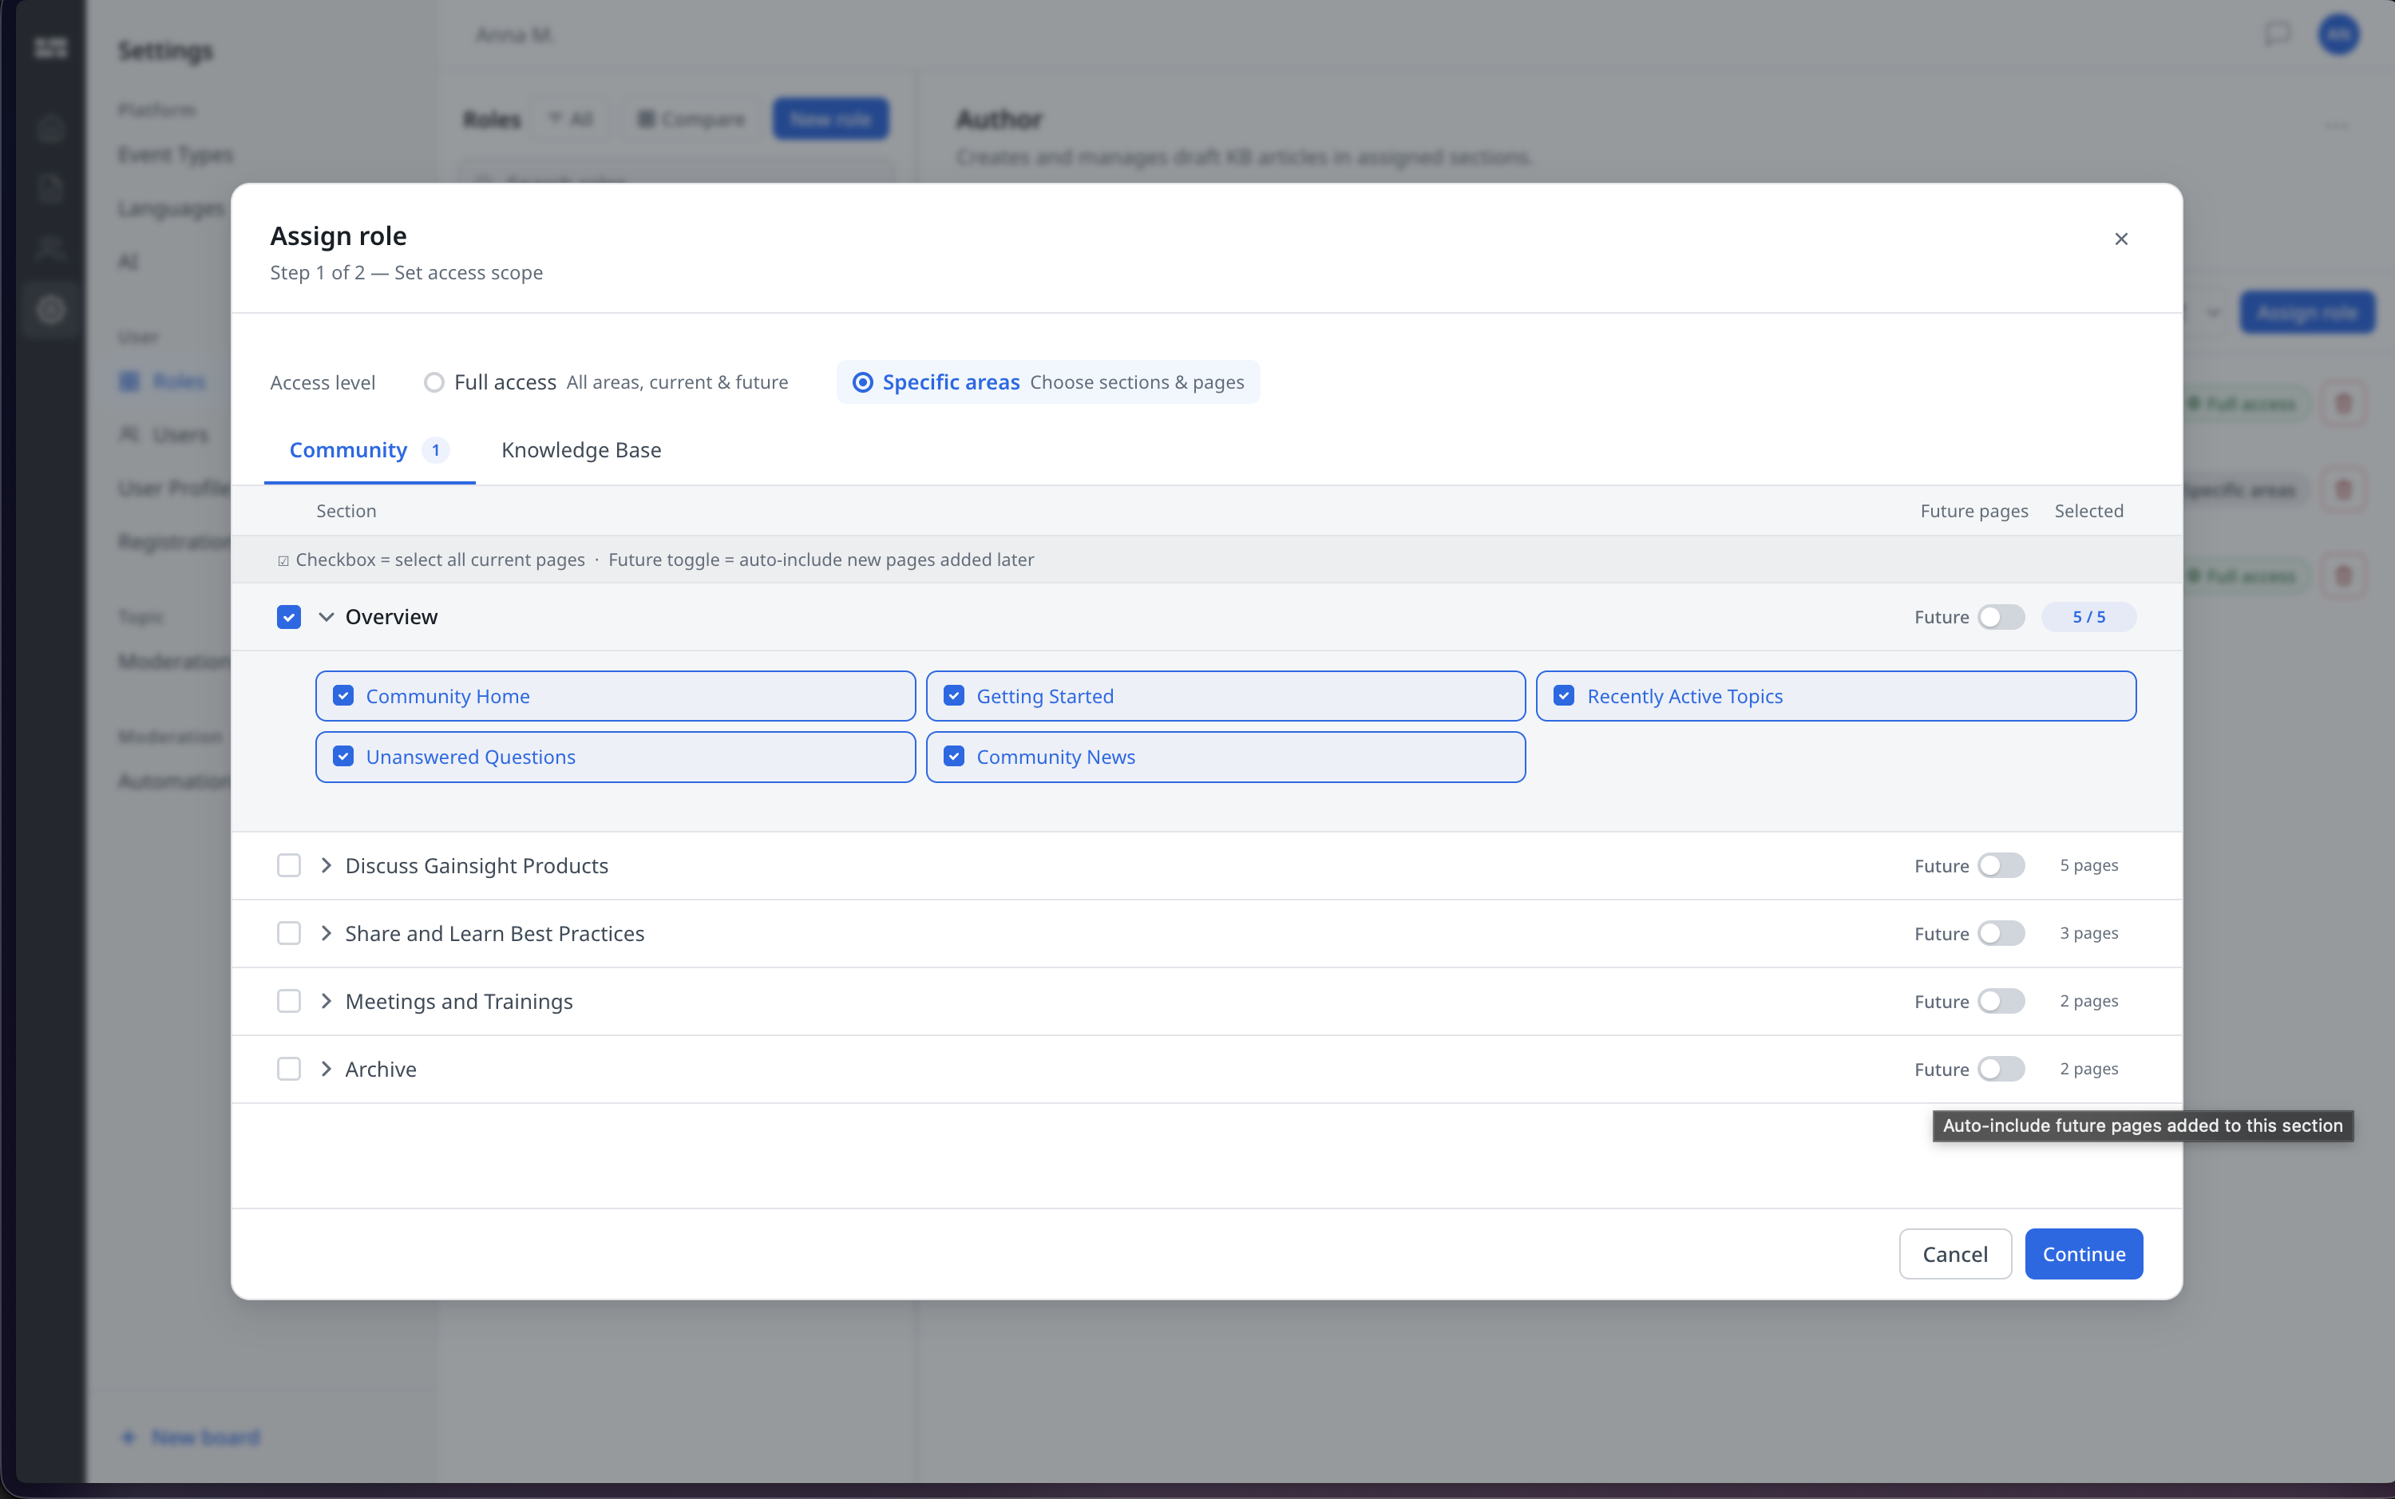Open the All filter in background Roles panel
This screenshot has width=2395, height=1499.
click(x=571, y=119)
